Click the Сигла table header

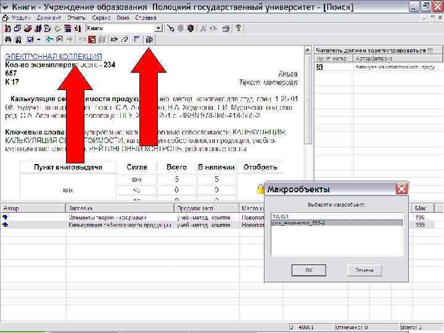click(137, 167)
